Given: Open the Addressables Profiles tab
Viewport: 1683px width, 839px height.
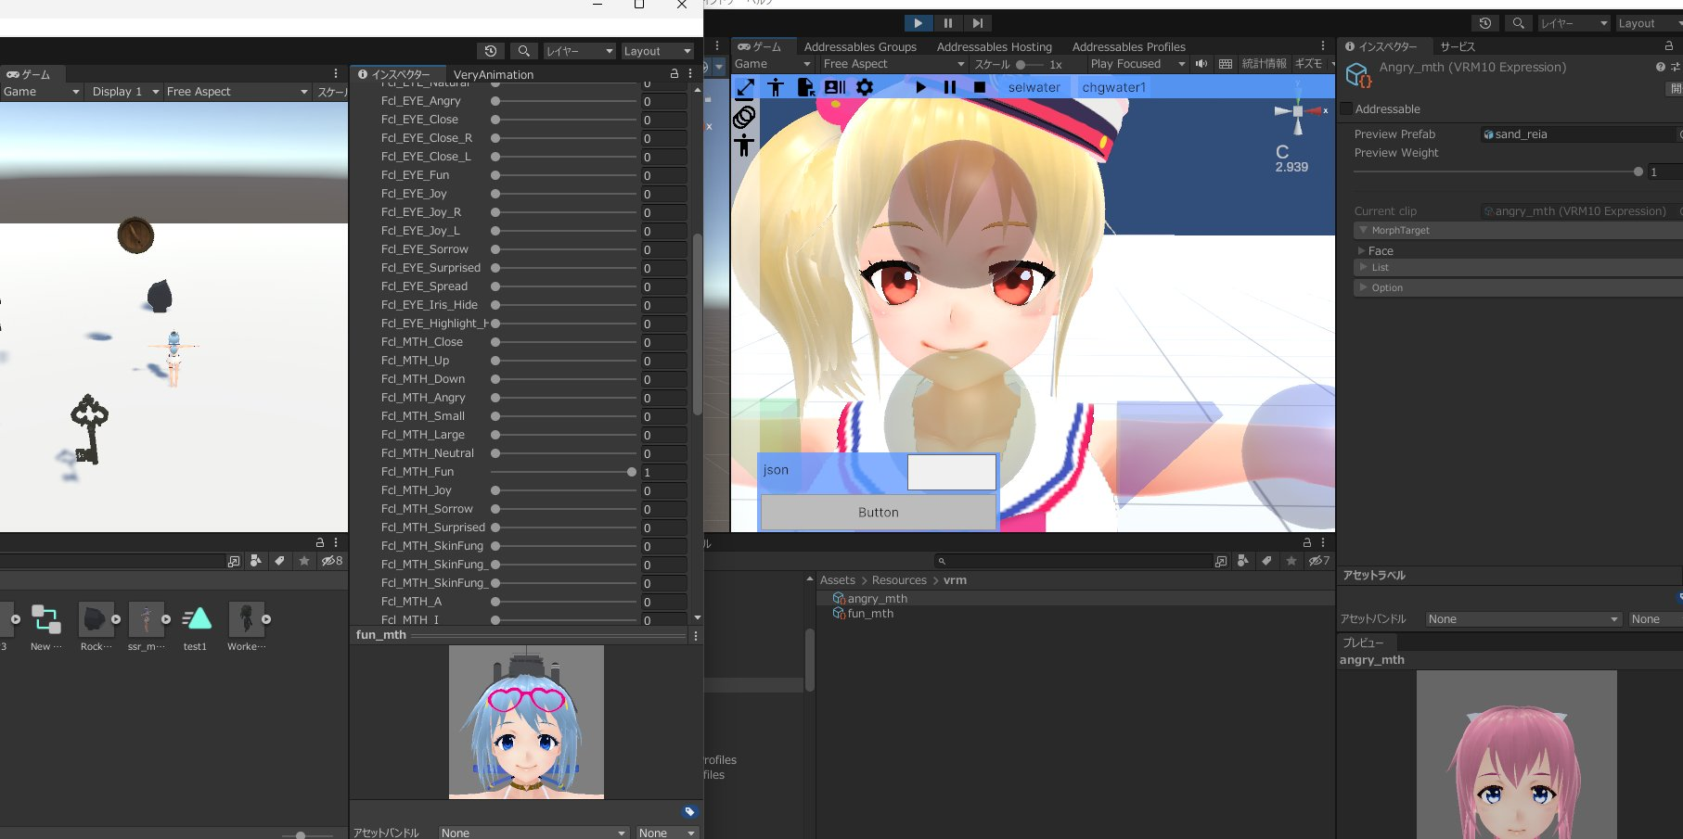Looking at the screenshot, I should coord(1129,46).
